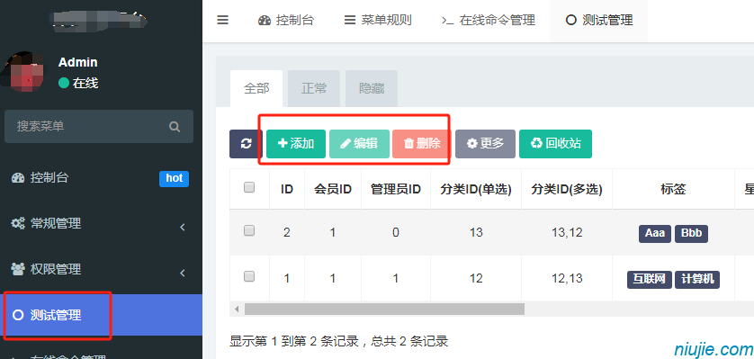
Task: Click the records summary text
Action: (x=339, y=342)
